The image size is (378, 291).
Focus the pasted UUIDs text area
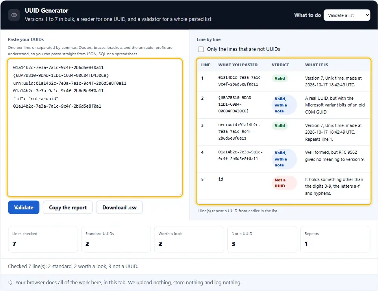pos(95,127)
